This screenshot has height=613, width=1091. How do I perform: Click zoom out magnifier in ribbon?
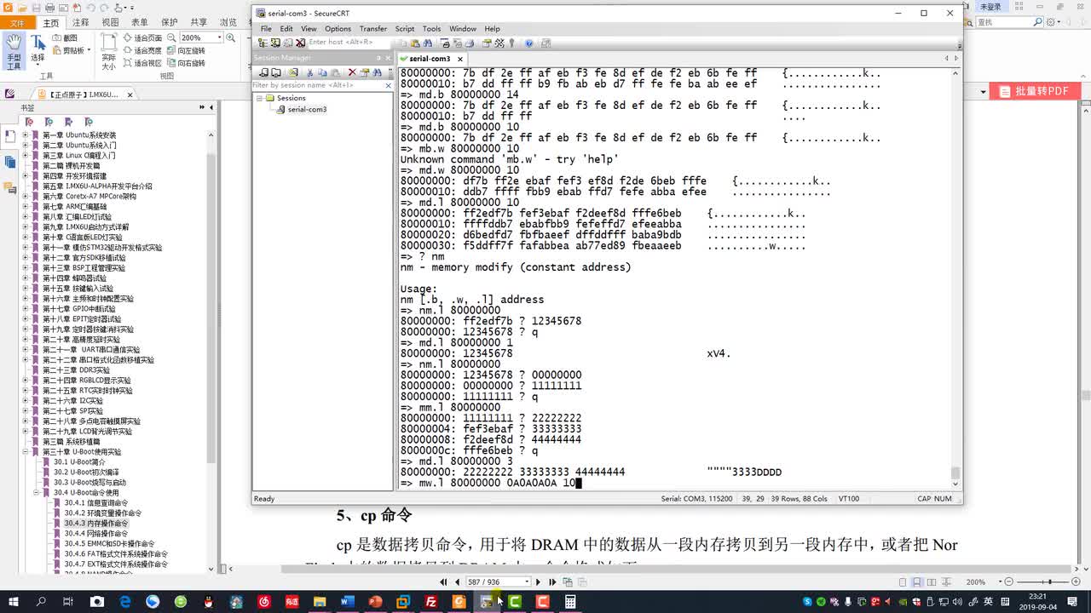click(x=171, y=38)
